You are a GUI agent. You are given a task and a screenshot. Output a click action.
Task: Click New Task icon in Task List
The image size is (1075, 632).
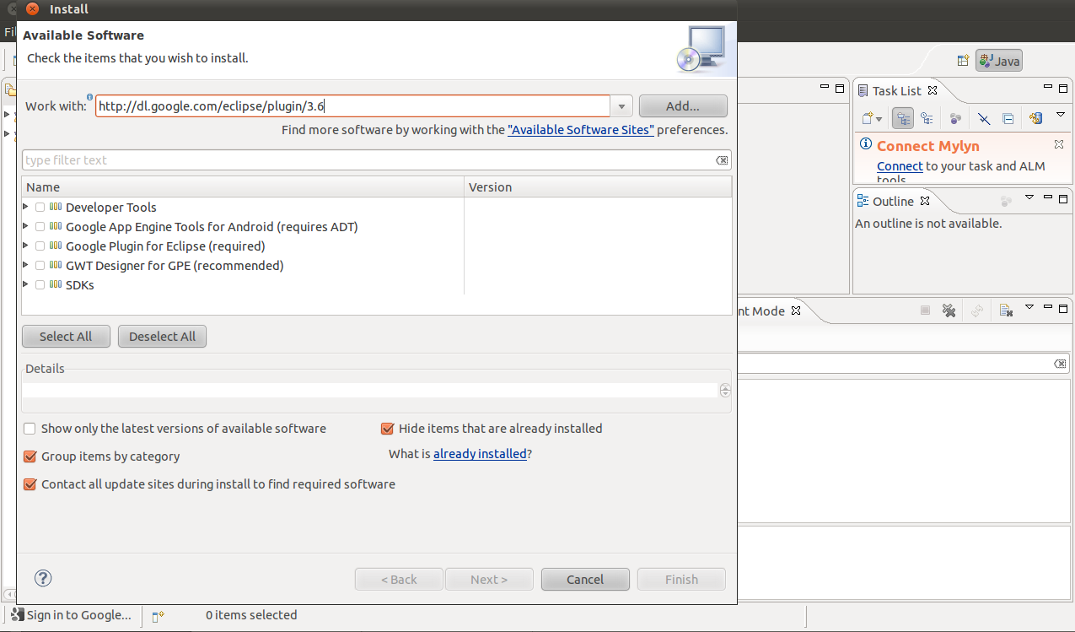click(x=866, y=119)
